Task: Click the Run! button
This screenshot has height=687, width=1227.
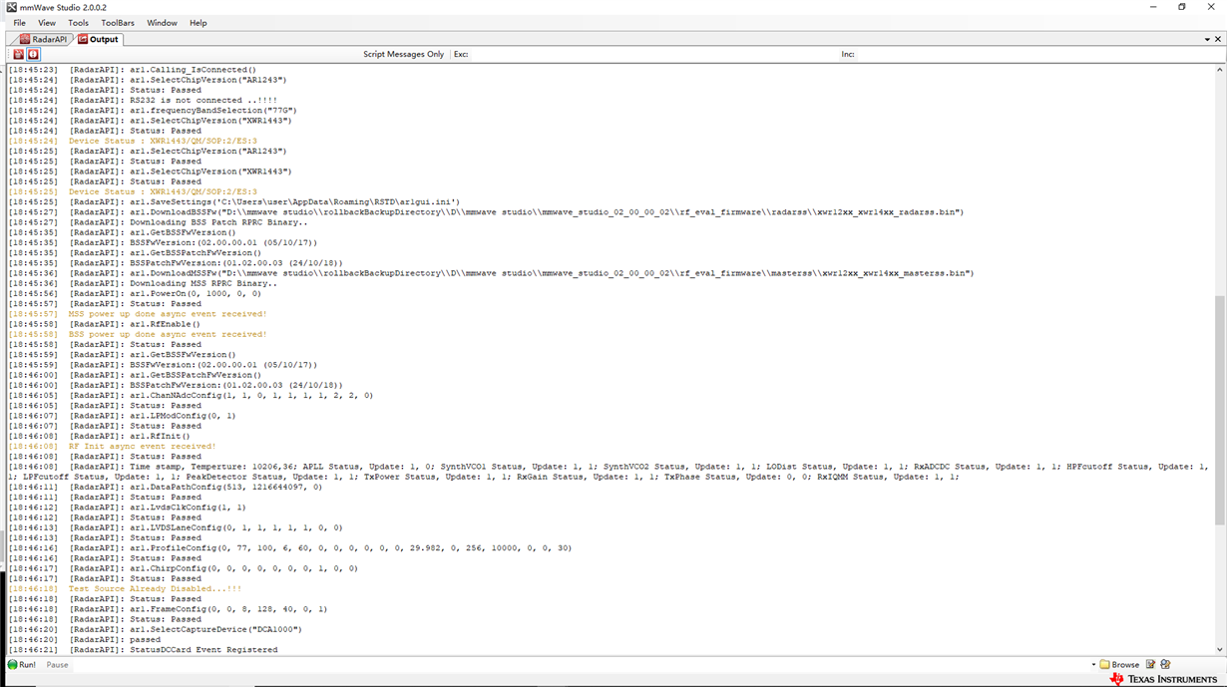Action: pyautogui.click(x=22, y=664)
